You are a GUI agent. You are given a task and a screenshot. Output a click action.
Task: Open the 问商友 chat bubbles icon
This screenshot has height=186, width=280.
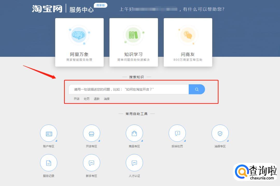point(188,35)
